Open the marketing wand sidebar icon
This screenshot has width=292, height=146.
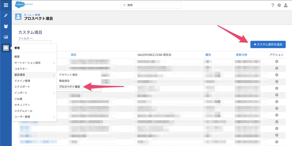6,15
